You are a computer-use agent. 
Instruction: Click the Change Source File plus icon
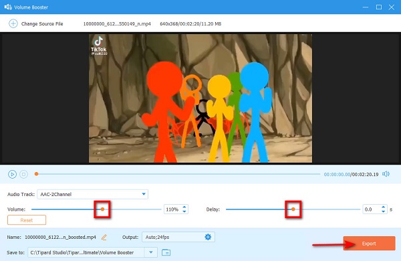coord(13,23)
